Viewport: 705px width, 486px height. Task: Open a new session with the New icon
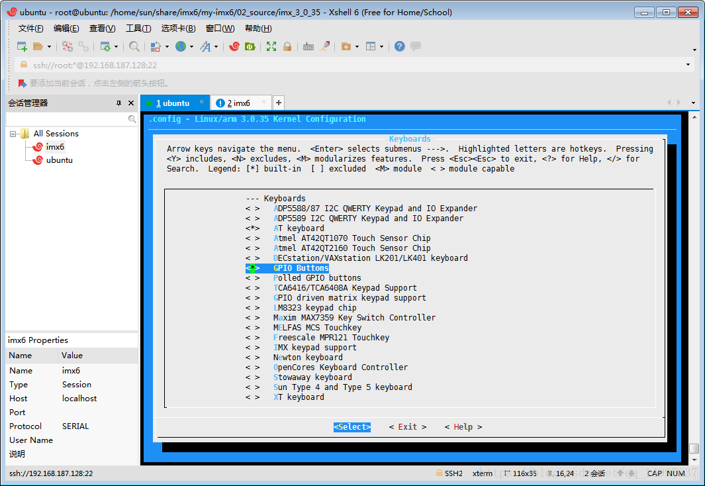[22, 46]
